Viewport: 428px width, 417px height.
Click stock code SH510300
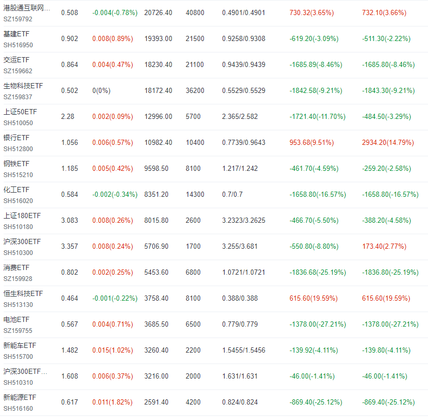point(18,253)
